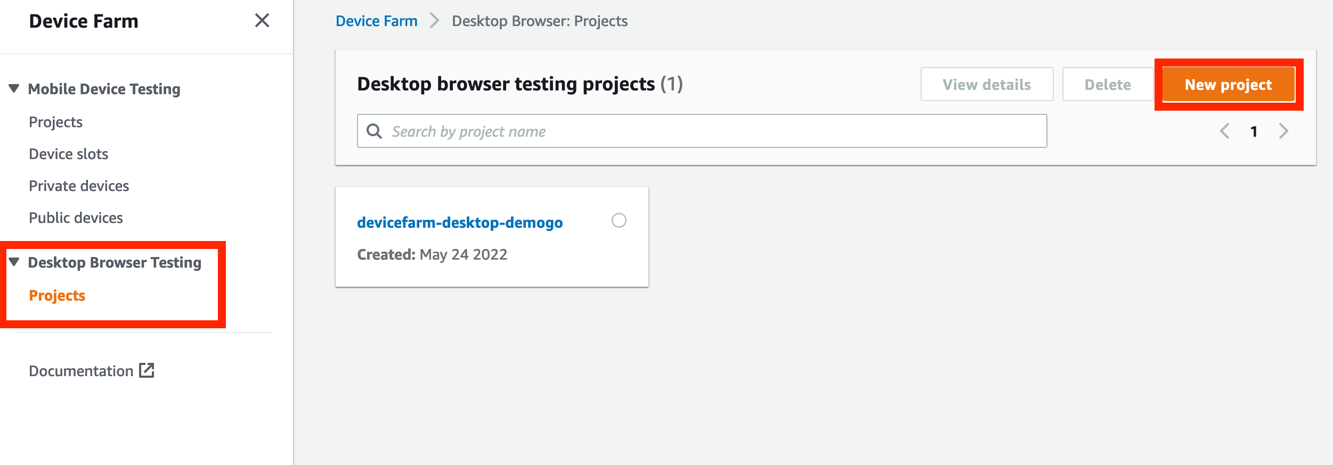
Task: Open Mobile Device Testing Projects
Action: [x=55, y=122]
